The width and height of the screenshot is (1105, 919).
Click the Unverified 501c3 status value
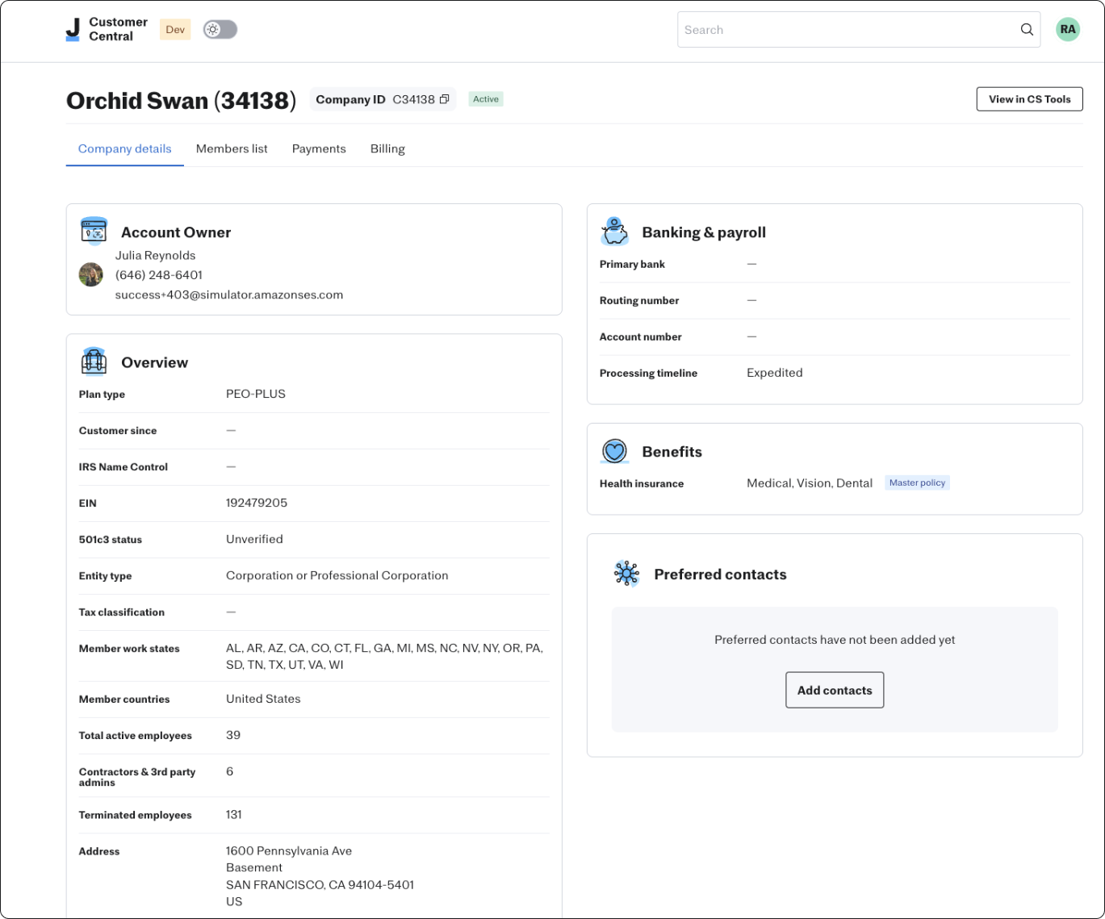pyautogui.click(x=254, y=539)
